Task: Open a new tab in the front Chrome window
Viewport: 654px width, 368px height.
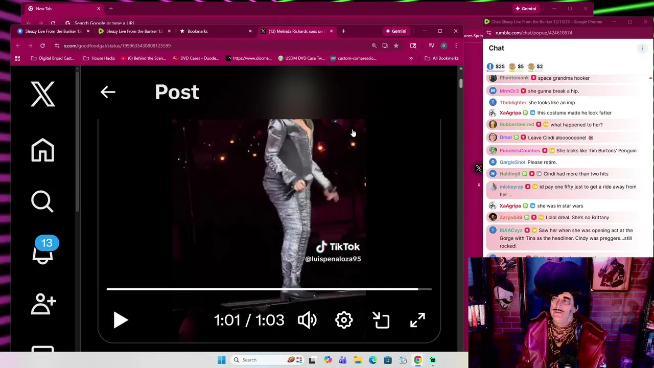Action: [343, 31]
